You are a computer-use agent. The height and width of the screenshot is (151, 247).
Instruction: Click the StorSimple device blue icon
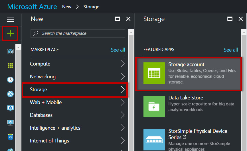[x=154, y=140]
